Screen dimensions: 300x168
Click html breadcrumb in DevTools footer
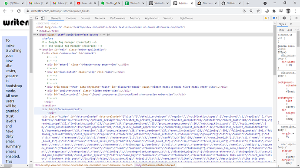click(x=83, y=165)
